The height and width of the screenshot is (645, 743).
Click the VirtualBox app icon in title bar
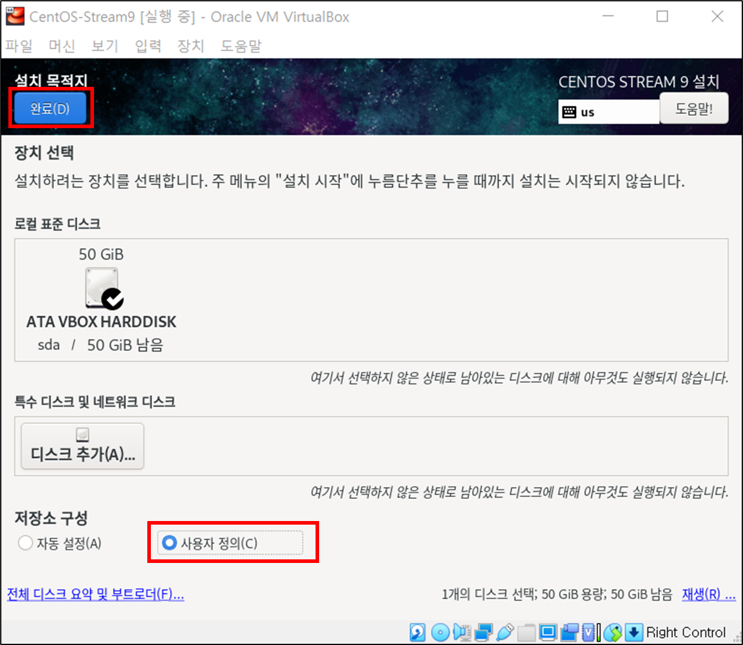click(15, 16)
